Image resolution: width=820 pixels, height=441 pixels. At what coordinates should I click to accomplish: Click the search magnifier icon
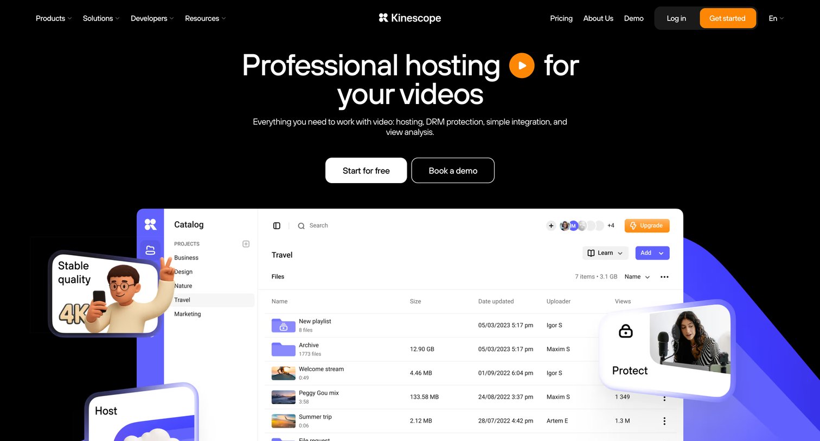point(301,226)
